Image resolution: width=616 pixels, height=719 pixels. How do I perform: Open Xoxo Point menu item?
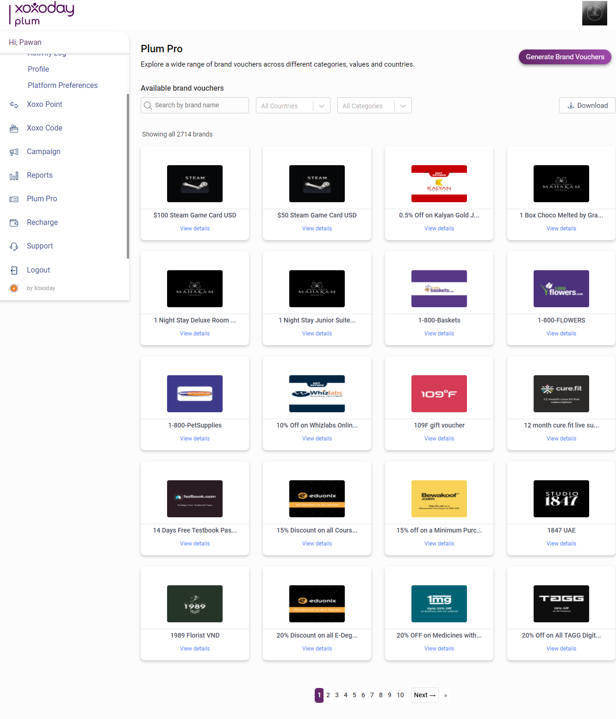(x=44, y=105)
